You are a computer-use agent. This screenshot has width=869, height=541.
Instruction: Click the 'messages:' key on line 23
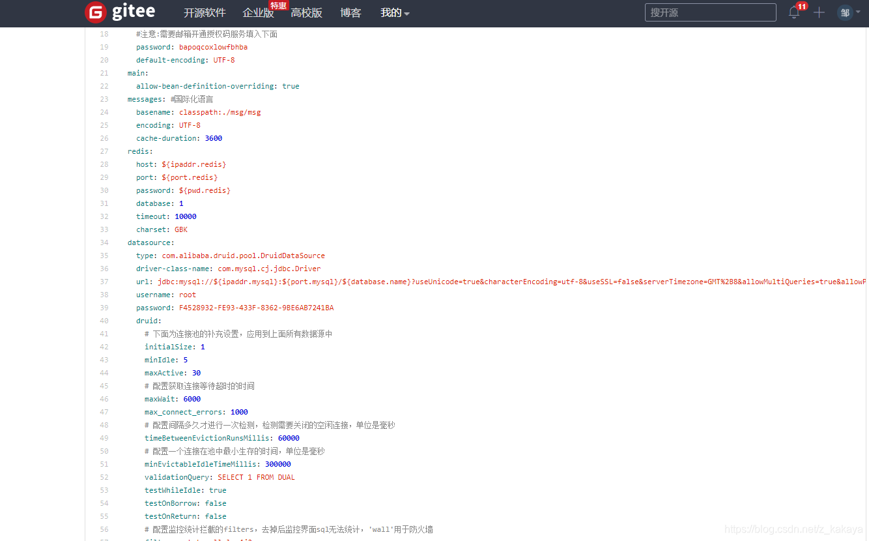point(147,99)
